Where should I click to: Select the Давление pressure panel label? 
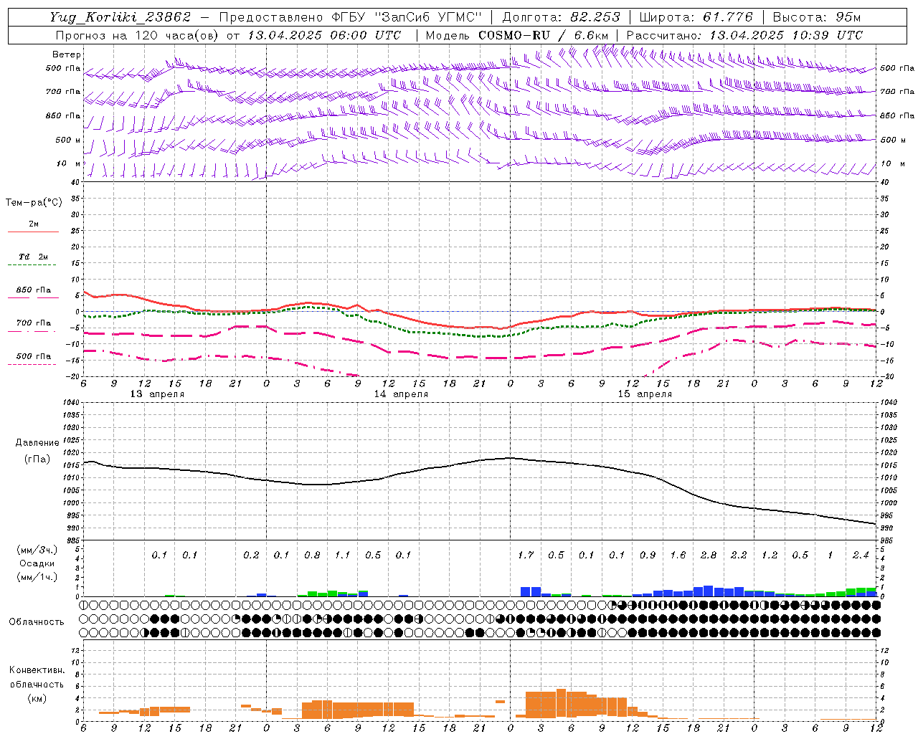[37, 443]
